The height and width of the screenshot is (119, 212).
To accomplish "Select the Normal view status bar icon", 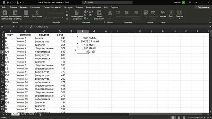I will pyautogui.click(x=173, y=118).
